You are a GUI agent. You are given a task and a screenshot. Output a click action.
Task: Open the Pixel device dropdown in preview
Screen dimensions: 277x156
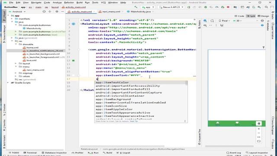[224, 21]
